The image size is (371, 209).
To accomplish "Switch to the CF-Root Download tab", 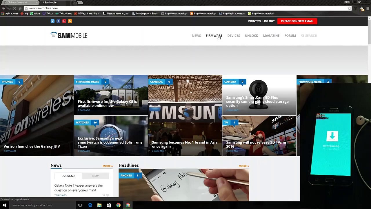I will point(20,2).
